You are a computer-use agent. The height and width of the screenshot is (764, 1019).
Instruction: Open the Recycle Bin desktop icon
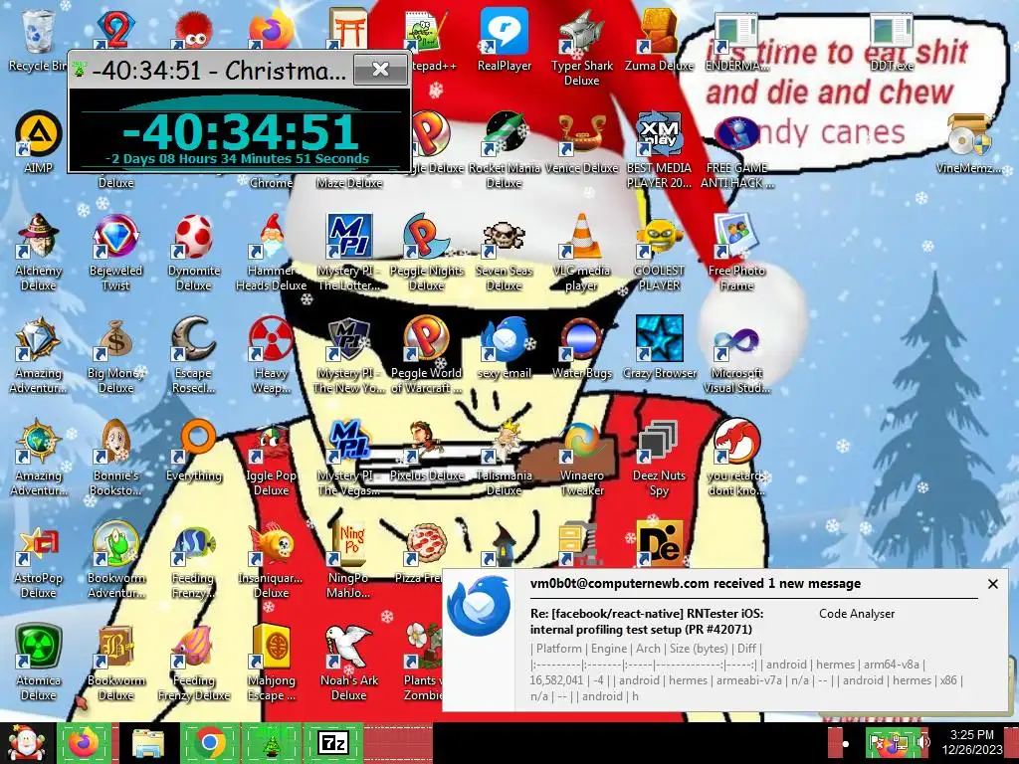pyautogui.click(x=38, y=33)
